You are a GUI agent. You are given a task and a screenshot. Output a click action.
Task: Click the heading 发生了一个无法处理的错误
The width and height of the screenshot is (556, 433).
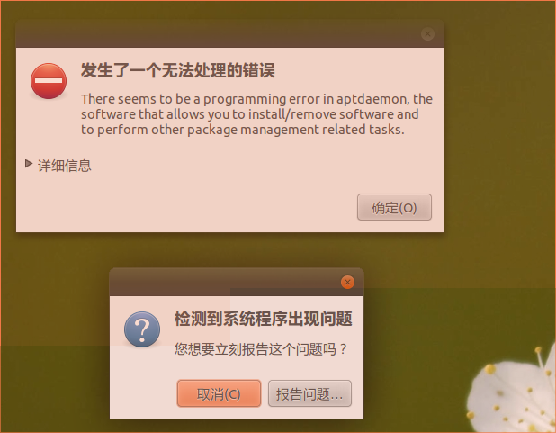click(177, 70)
